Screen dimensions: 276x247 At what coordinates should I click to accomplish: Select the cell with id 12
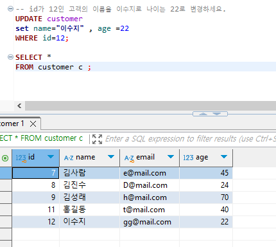click(x=36, y=222)
